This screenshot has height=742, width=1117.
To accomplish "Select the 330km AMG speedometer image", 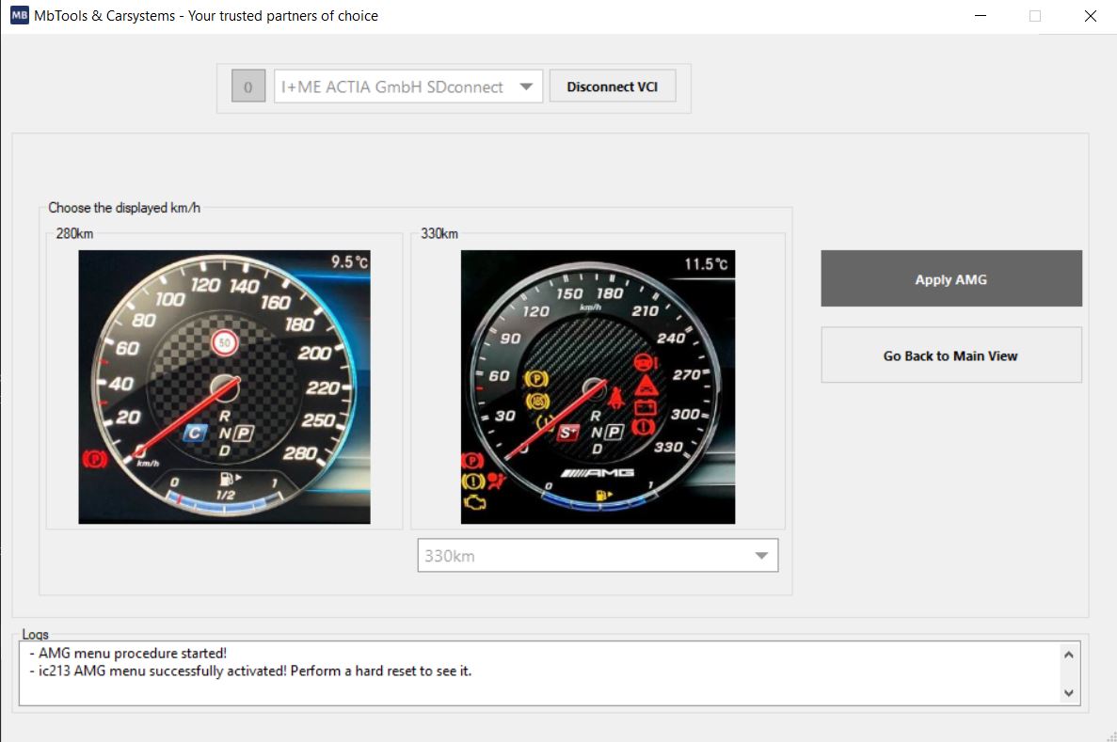I will (598, 387).
